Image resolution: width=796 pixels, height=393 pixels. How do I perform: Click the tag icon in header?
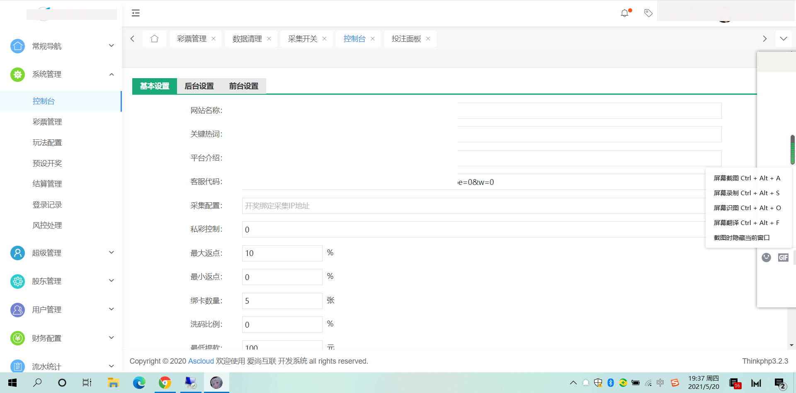coord(648,13)
